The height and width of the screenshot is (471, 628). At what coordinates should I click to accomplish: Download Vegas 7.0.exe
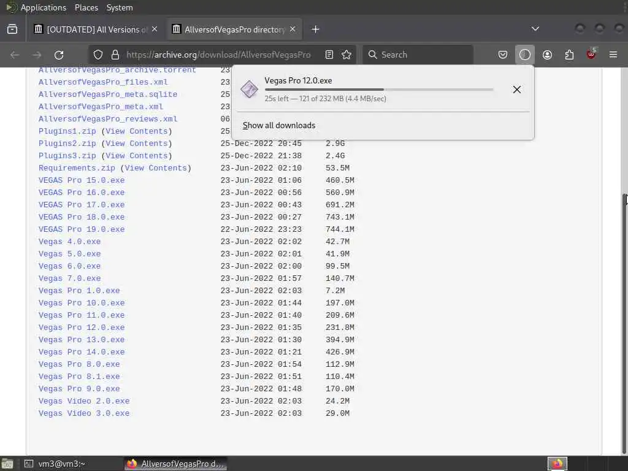click(69, 278)
